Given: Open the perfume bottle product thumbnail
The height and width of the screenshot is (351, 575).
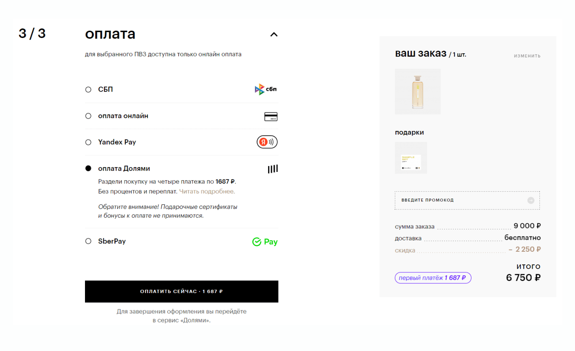Looking at the screenshot, I should coord(418,92).
